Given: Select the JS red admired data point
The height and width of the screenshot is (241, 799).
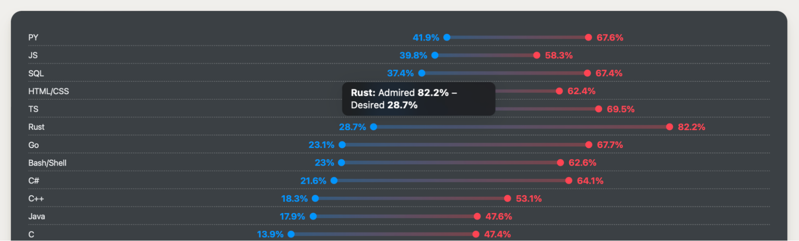Looking at the screenshot, I should [x=537, y=55].
